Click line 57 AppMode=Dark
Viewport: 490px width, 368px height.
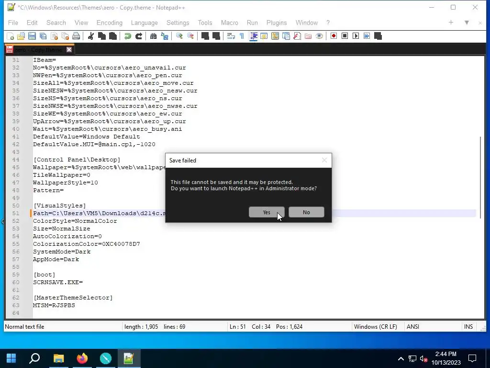coord(56,259)
